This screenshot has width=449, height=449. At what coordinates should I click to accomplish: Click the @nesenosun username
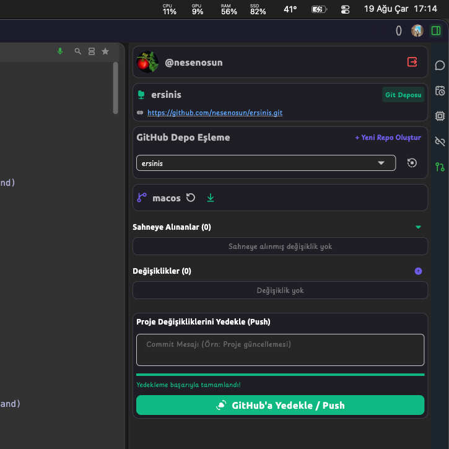tap(194, 63)
